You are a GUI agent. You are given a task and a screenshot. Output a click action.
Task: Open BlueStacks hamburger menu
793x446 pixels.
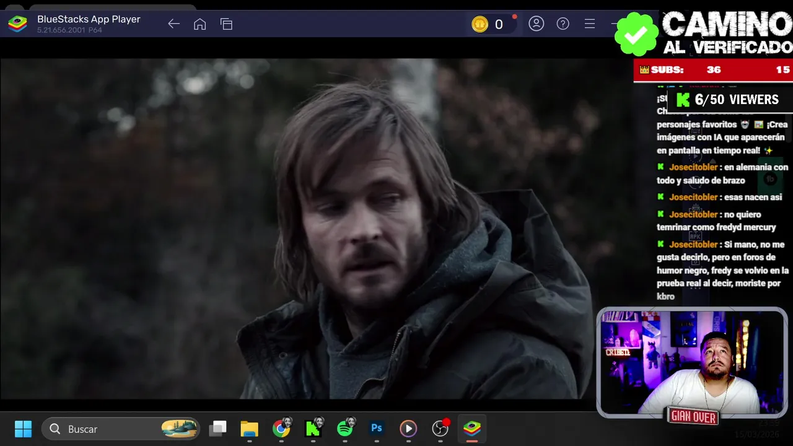pos(590,24)
